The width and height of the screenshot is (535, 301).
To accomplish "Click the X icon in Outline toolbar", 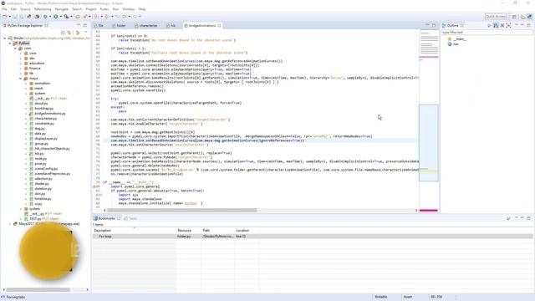I will (502, 26).
